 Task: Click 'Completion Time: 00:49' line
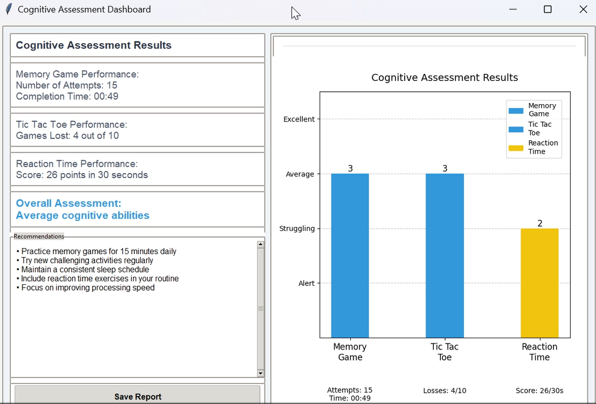click(x=67, y=96)
